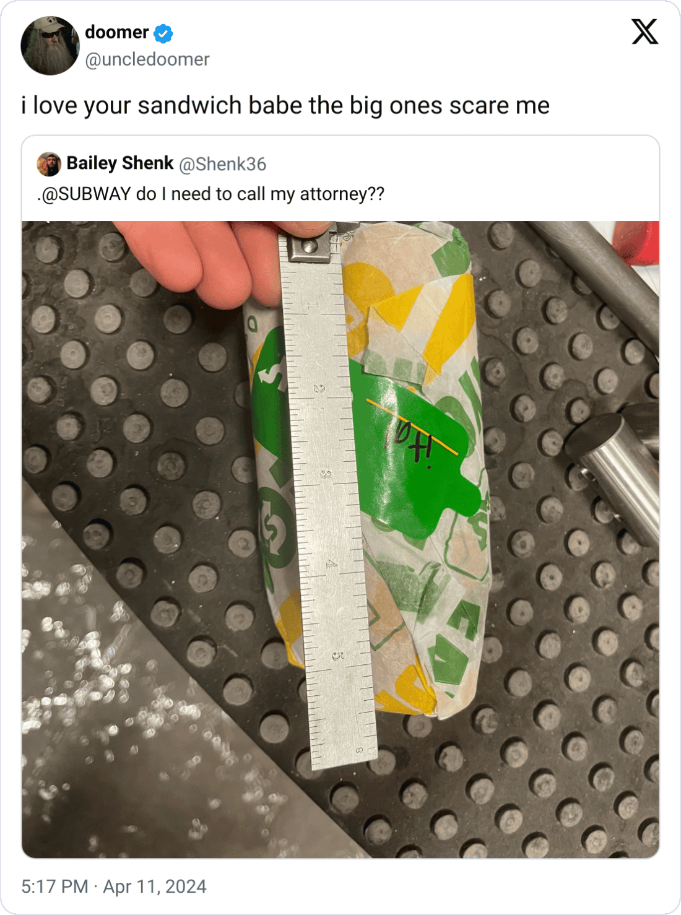The height and width of the screenshot is (915, 681).
Task: Click the @Shenk36 handle
Action: click(222, 164)
